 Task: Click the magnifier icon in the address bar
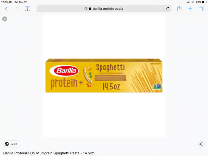coord(86,9)
